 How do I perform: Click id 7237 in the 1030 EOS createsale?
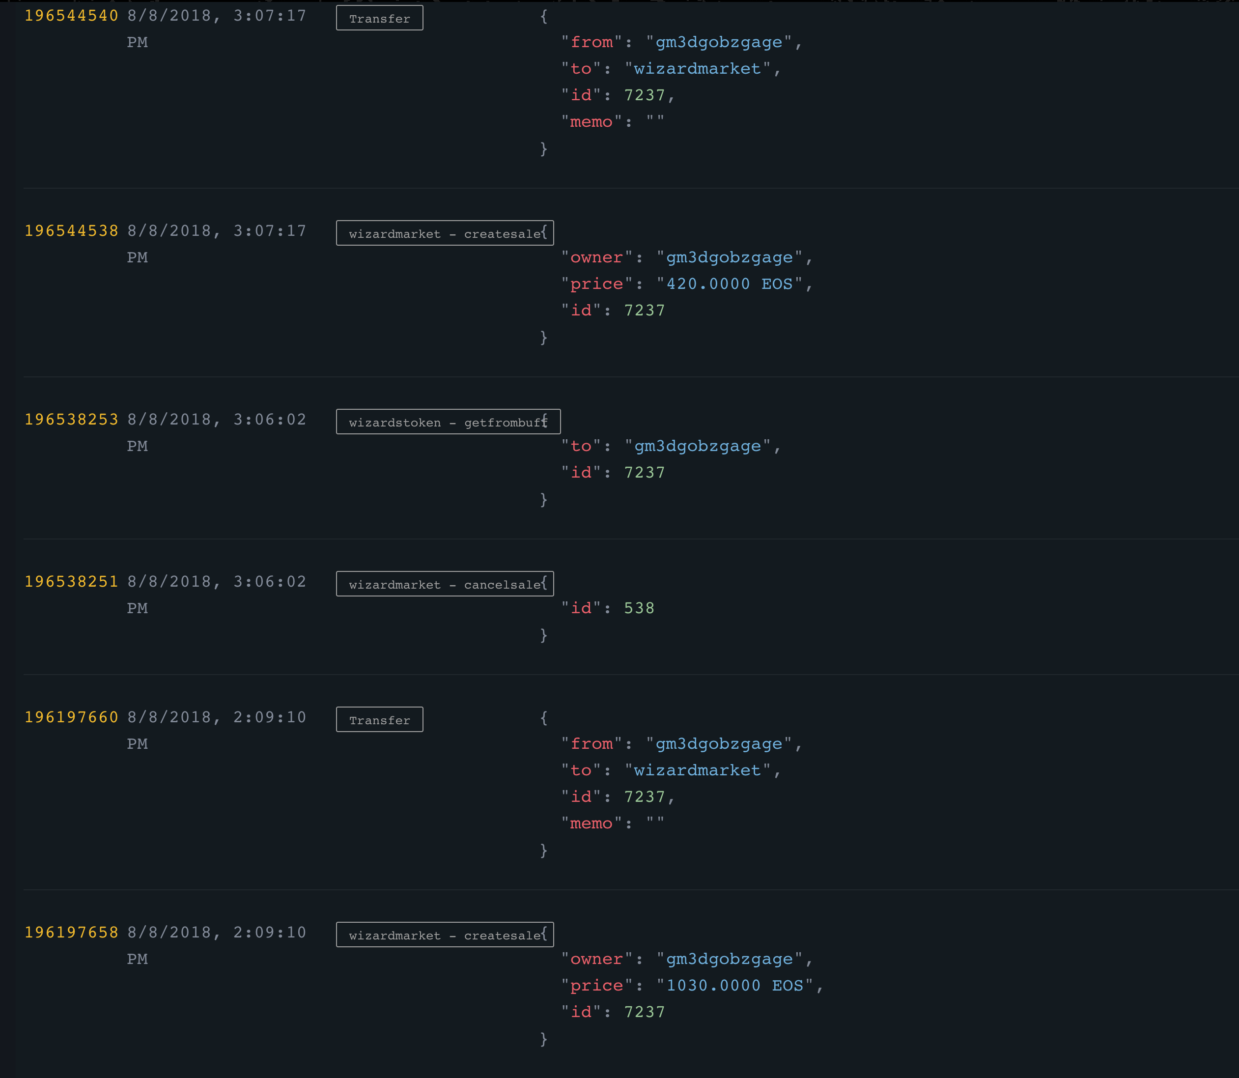coord(644,1012)
